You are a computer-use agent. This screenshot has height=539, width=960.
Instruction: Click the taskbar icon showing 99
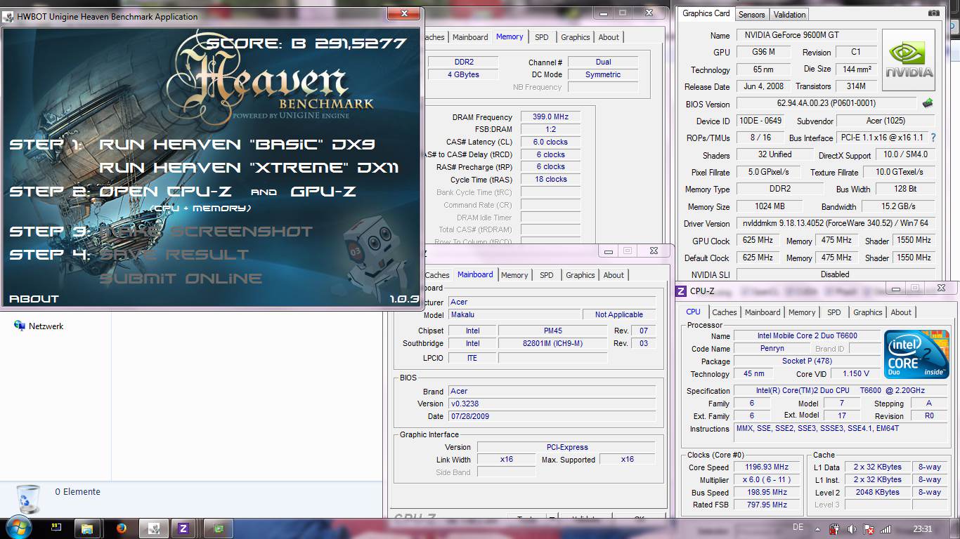click(x=56, y=527)
